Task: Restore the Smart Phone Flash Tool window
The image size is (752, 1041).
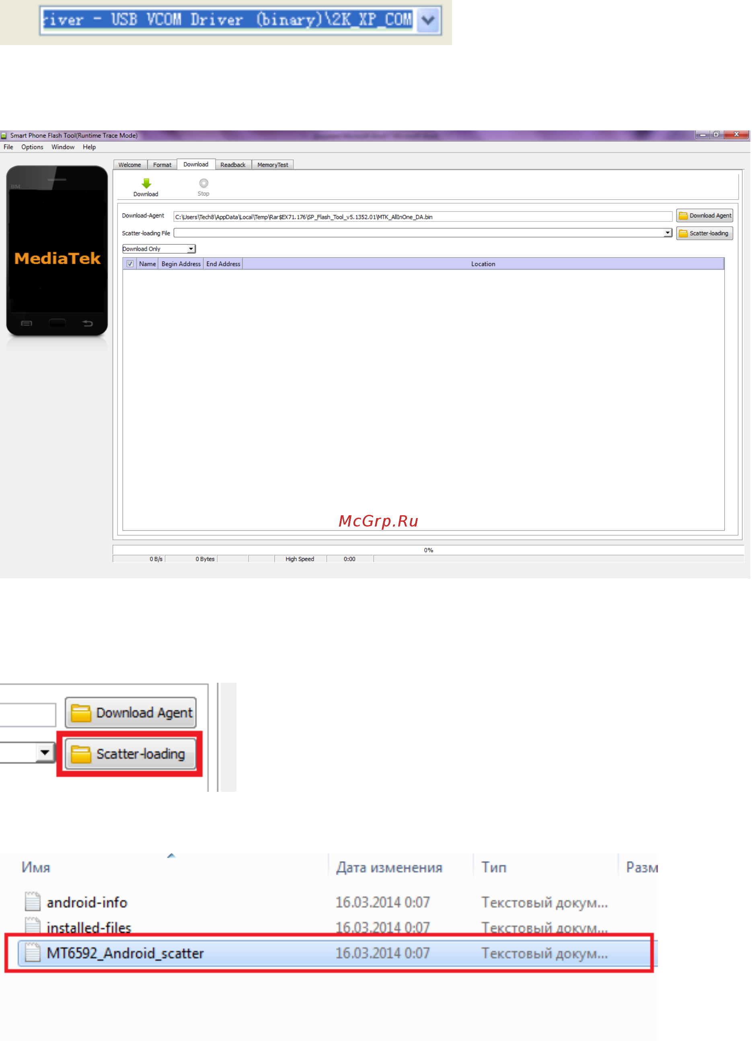Action: point(716,134)
